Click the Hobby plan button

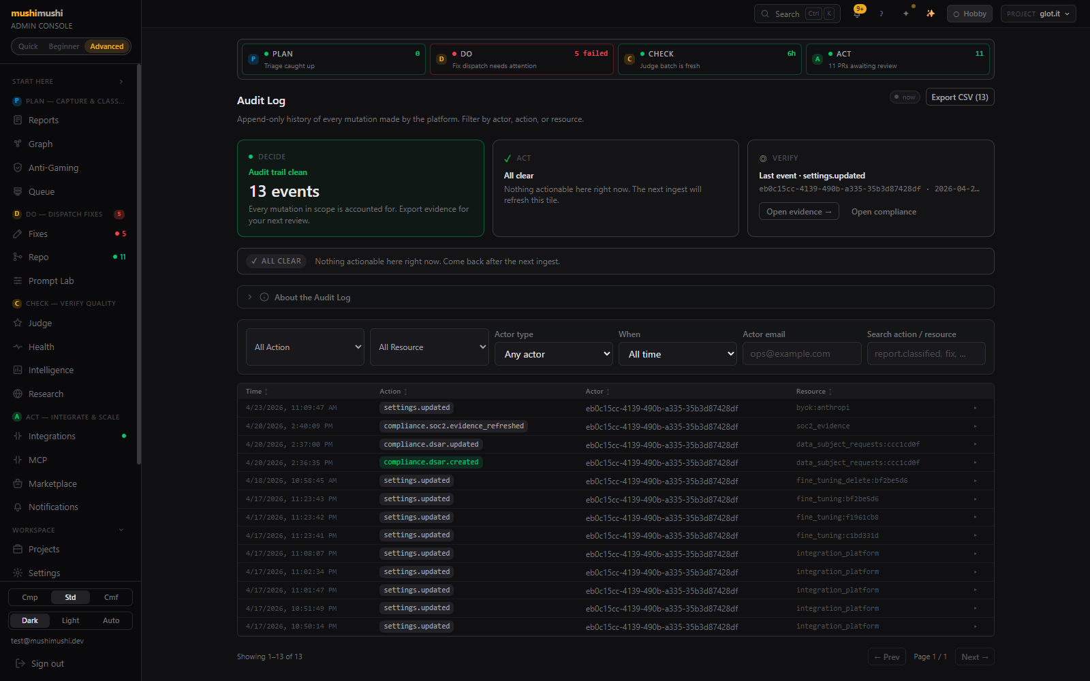point(969,14)
